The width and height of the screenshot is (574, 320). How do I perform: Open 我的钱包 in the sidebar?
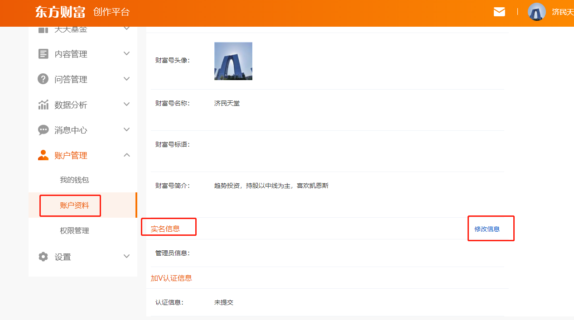click(x=74, y=180)
